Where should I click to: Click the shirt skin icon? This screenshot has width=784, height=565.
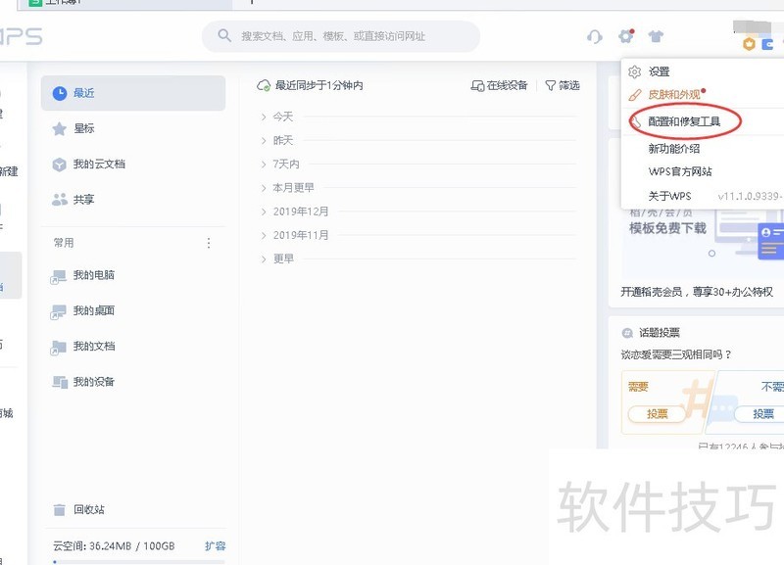656,37
